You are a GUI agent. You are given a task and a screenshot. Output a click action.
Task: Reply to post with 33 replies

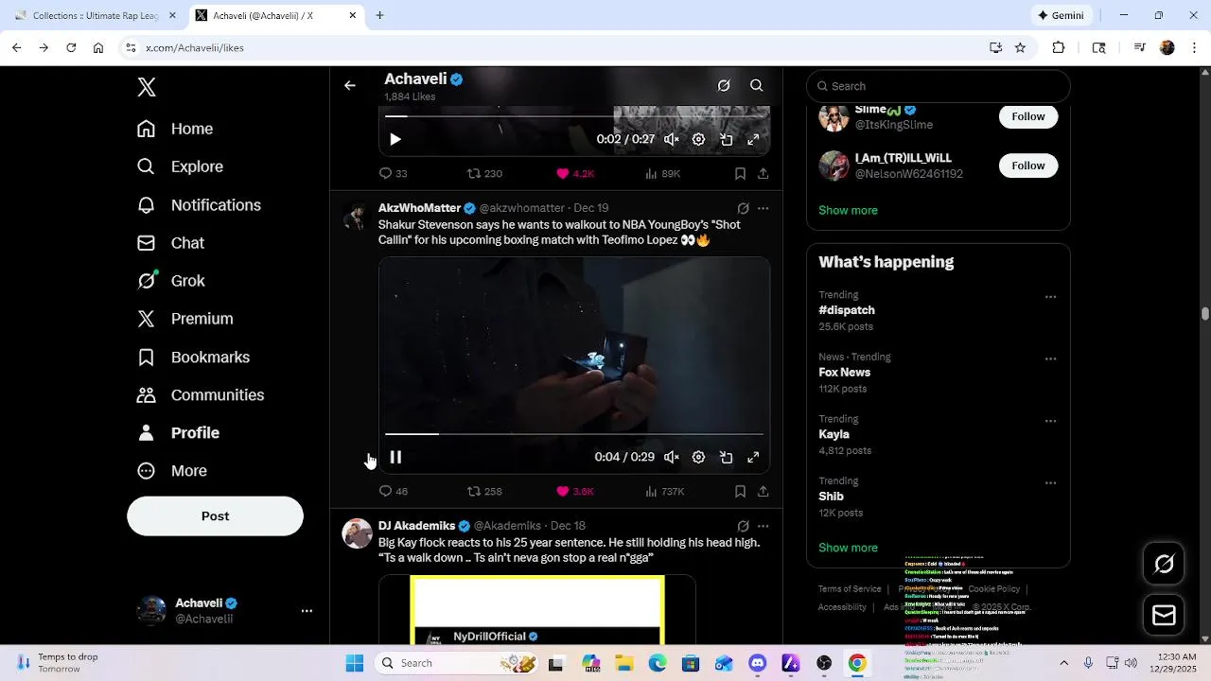pyautogui.click(x=393, y=174)
